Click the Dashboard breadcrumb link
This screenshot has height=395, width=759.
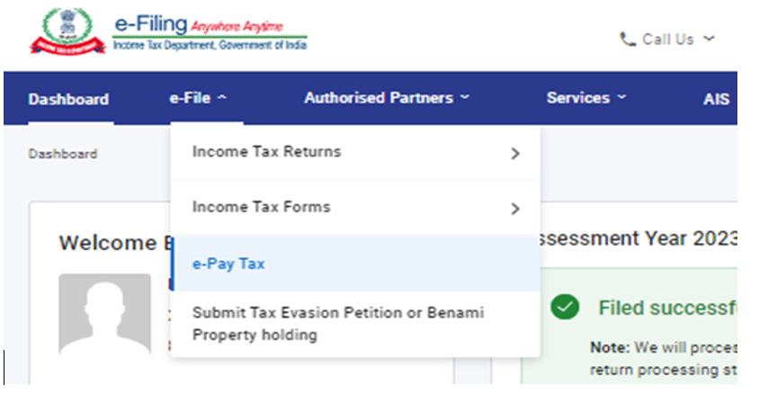62,154
